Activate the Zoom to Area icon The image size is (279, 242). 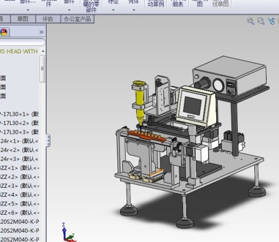[x=261, y=21]
